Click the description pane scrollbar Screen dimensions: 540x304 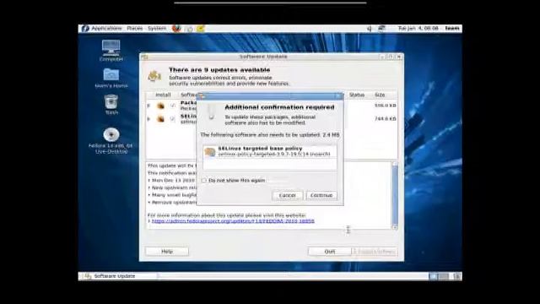coord(395,195)
